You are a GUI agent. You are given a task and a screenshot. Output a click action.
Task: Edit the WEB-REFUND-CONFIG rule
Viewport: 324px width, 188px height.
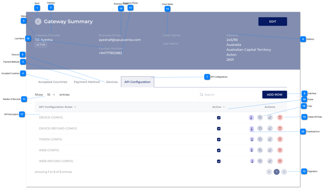tap(270, 161)
